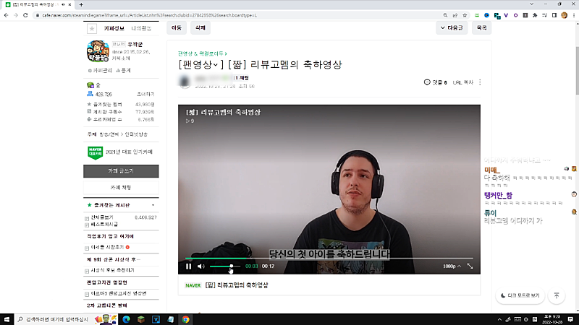The width and height of the screenshot is (579, 325).
Task: Mute the video with the speaker icon
Action: [x=201, y=266]
